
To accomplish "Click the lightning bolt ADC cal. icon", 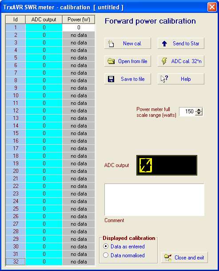I will pyautogui.click(x=164, y=61).
